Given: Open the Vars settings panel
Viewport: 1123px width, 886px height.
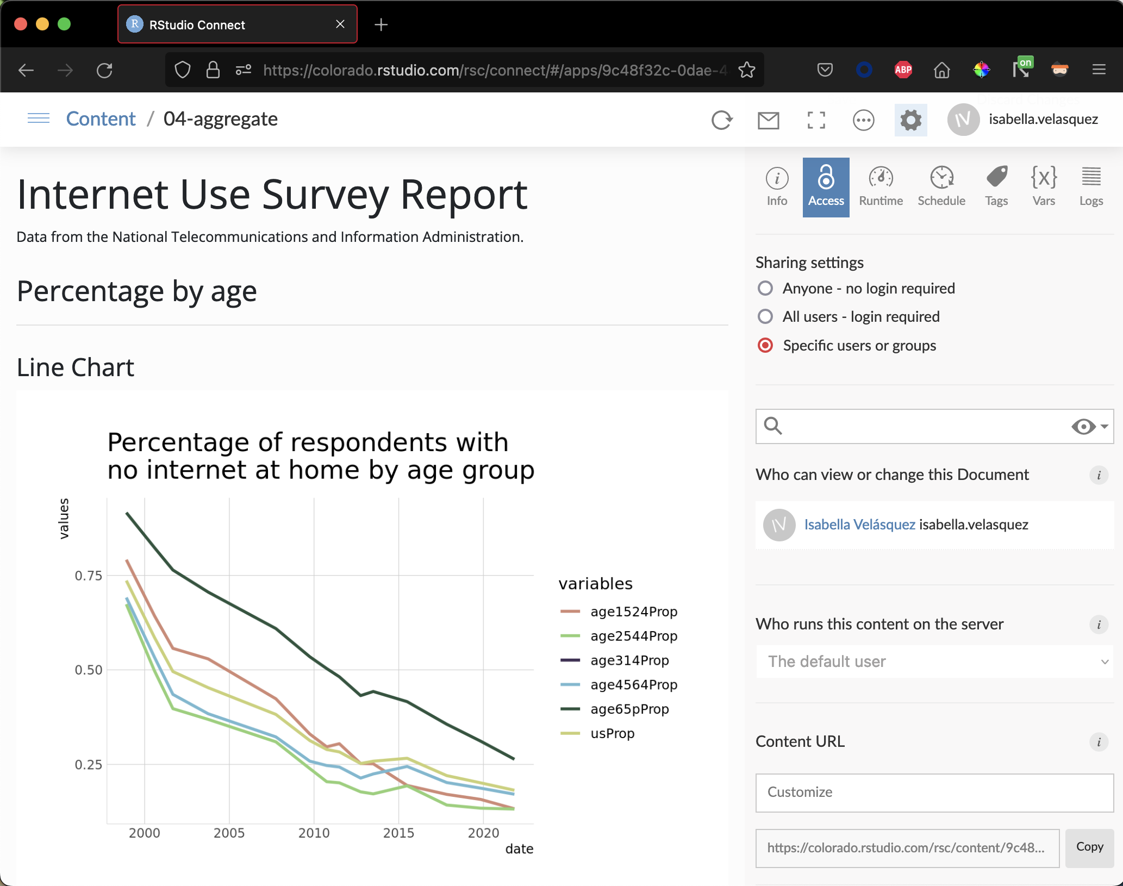Looking at the screenshot, I should 1043,185.
